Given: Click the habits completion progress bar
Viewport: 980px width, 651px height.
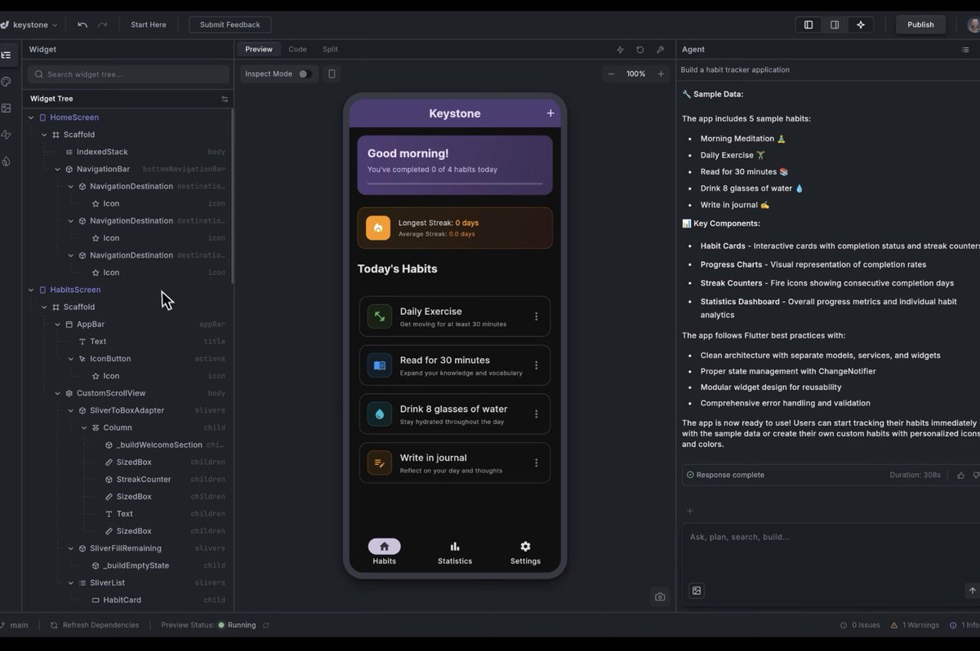Looking at the screenshot, I should (455, 184).
